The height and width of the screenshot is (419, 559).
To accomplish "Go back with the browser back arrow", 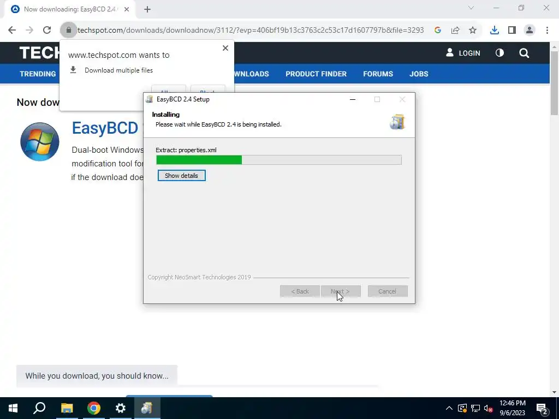I will pos(12,31).
